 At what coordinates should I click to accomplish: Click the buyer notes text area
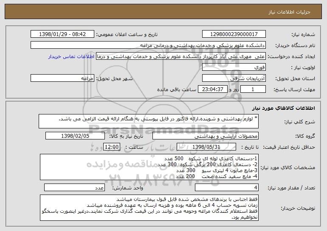[149, 208]
